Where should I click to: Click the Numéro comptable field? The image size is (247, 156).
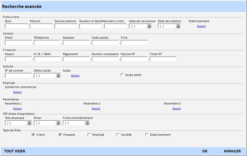coord(105,59)
